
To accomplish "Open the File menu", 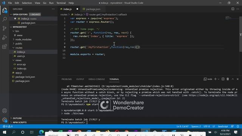I will 10,3.
